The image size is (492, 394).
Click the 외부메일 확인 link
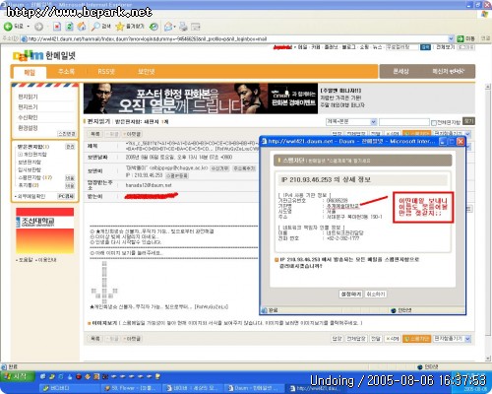pyautogui.click(x=31, y=196)
